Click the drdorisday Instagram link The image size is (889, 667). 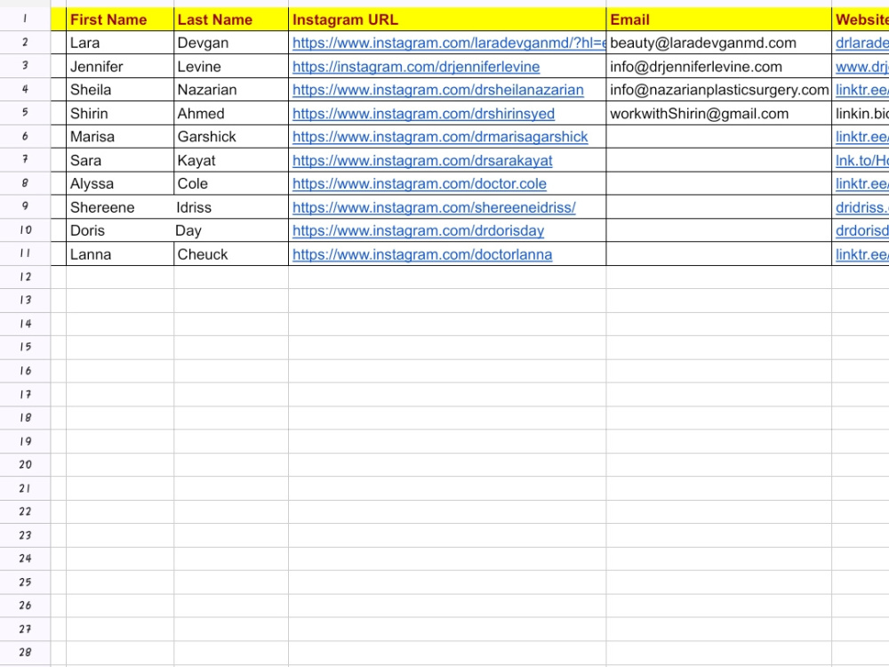[x=419, y=231]
